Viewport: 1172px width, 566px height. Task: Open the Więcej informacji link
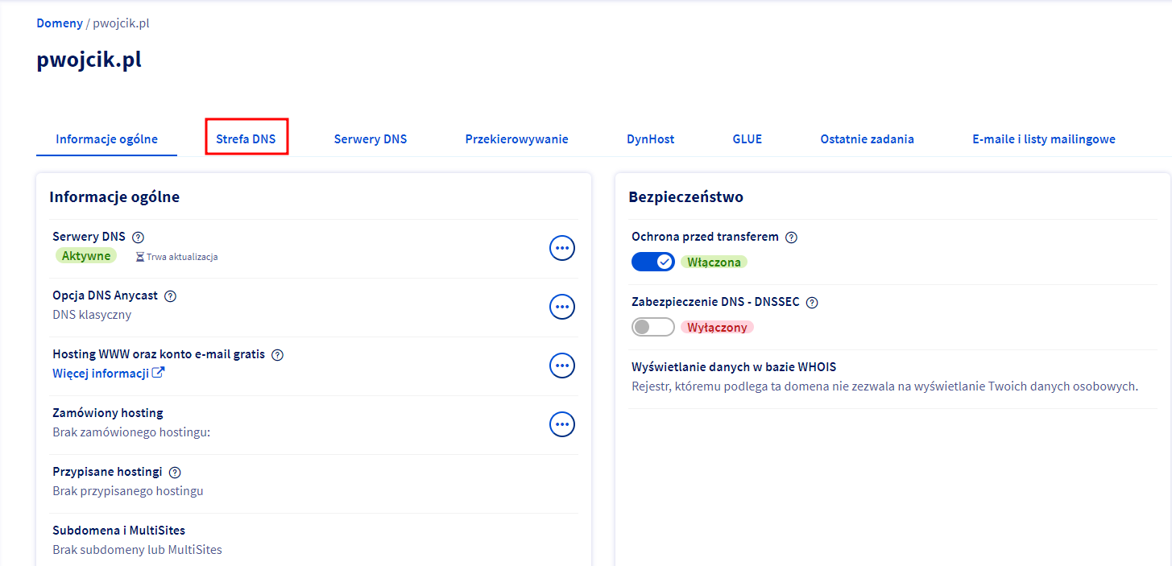click(101, 373)
